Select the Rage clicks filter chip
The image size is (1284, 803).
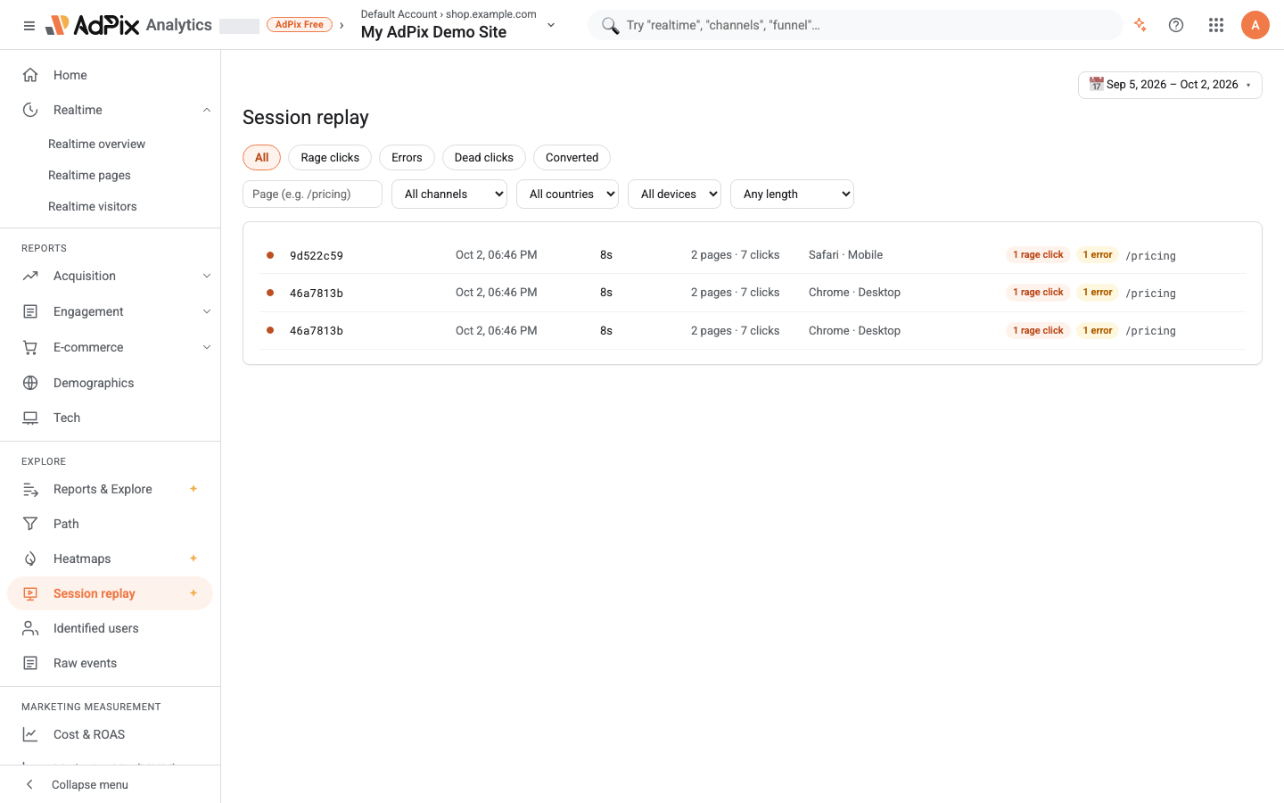pyautogui.click(x=330, y=158)
